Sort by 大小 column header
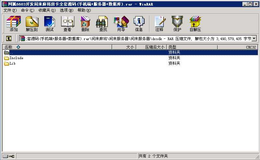The height and width of the screenshot is (160, 260). [x=124, y=47]
